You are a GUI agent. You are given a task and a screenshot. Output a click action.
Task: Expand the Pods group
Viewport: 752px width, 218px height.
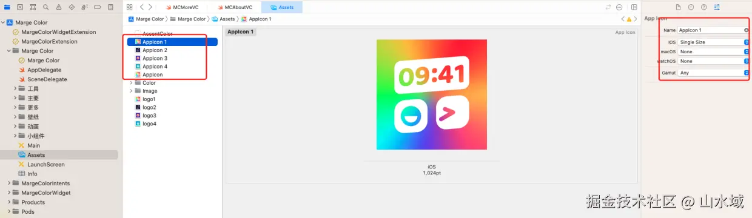(x=9, y=212)
